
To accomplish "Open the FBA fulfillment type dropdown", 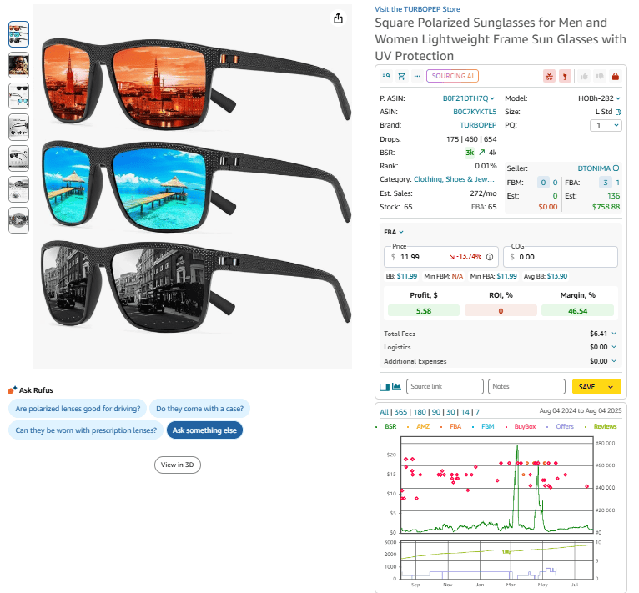I will tap(393, 232).
